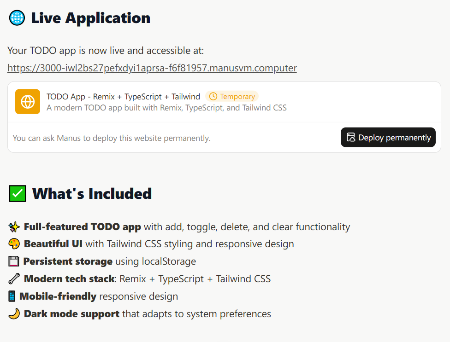
Task: Click the clock icon in Temporary badge
Action: pyautogui.click(x=213, y=97)
